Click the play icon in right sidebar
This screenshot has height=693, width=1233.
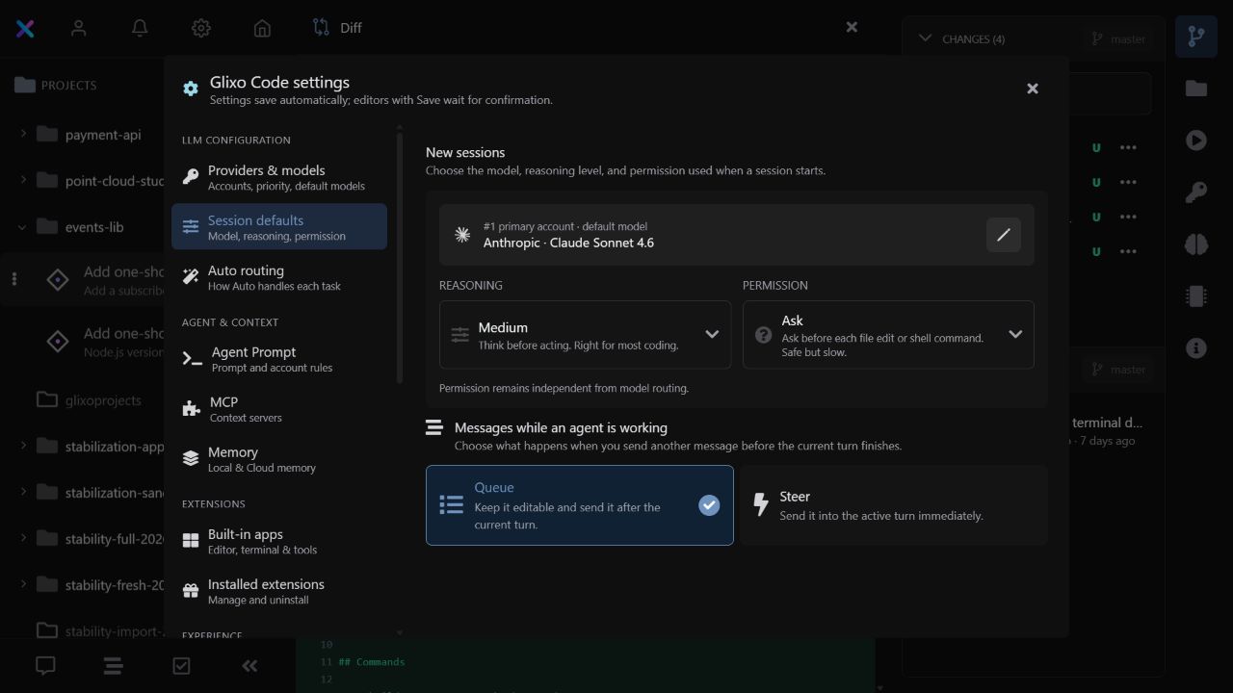click(x=1196, y=141)
